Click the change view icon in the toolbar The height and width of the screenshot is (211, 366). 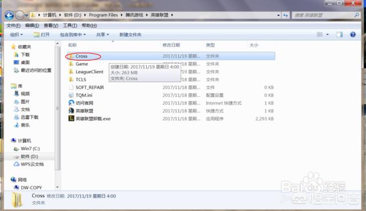pos(320,34)
